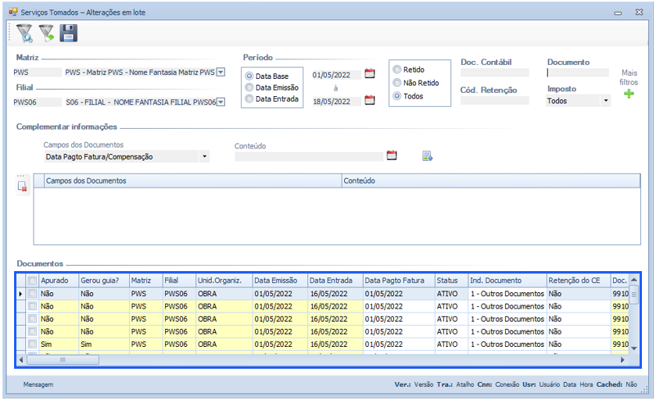Image resolution: width=656 pixels, height=400 pixels.
Task: Open calendar beside the Conteúdo field
Action: point(392,155)
